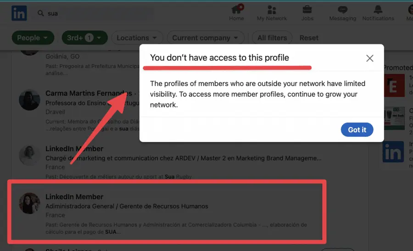Open Messaging from the top bar
This screenshot has width=413, height=251.
point(342,13)
